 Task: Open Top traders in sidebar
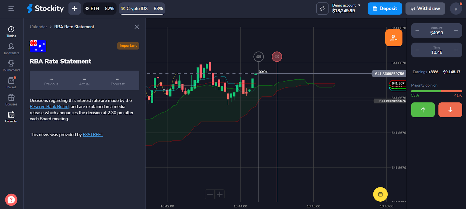point(11,49)
